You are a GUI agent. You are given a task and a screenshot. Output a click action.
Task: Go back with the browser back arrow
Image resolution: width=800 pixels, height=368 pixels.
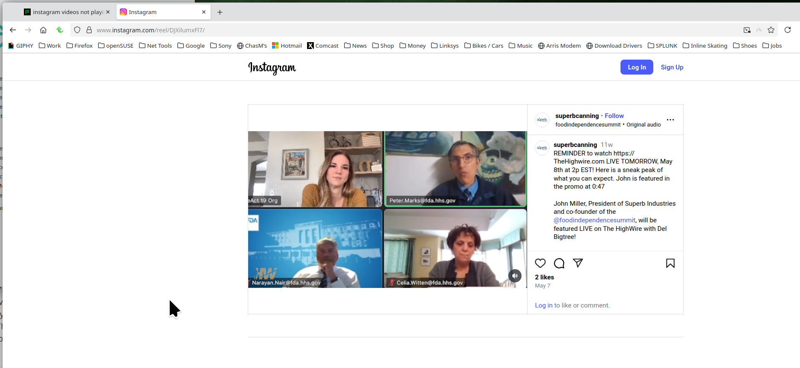click(x=13, y=30)
